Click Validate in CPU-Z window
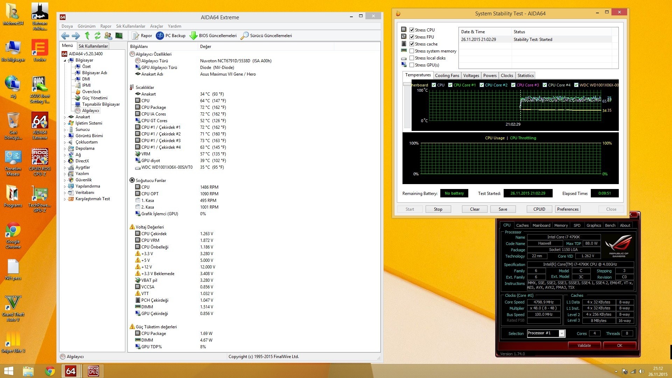 [x=584, y=345]
